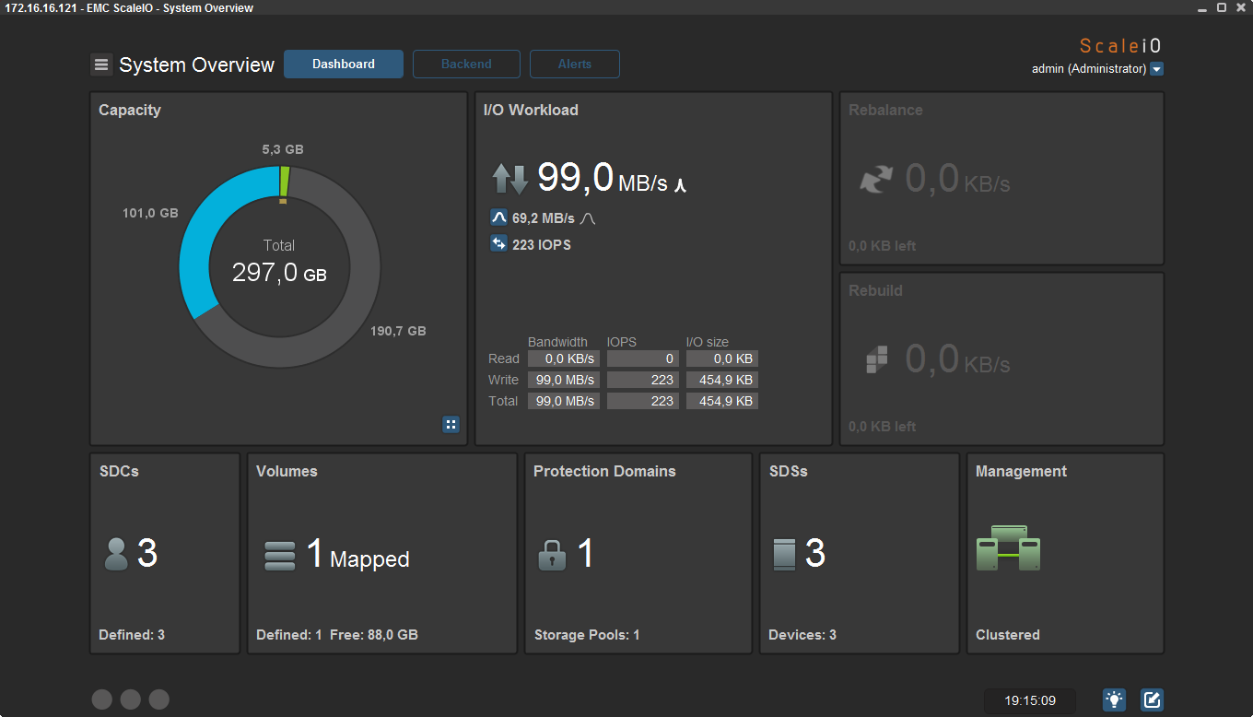Click the Rebuild panel blocks icon

tap(877, 358)
